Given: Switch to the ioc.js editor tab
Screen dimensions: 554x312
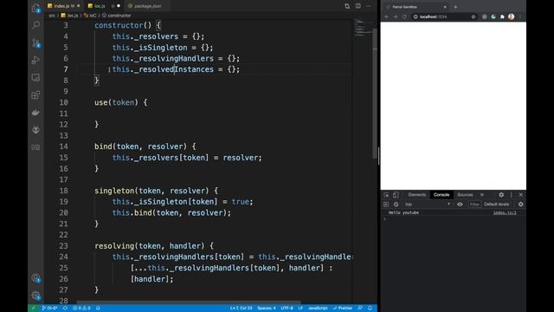Looking at the screenshot, I should click(104, 6).
